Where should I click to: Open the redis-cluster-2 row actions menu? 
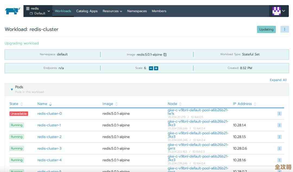(x=279, y=137)
